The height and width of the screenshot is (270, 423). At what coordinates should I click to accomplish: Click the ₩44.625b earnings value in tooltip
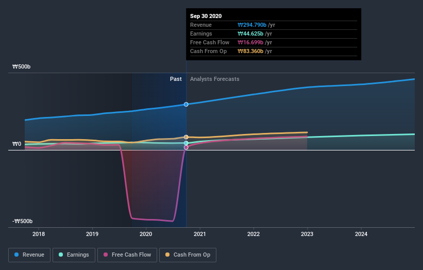pos(250,33)
